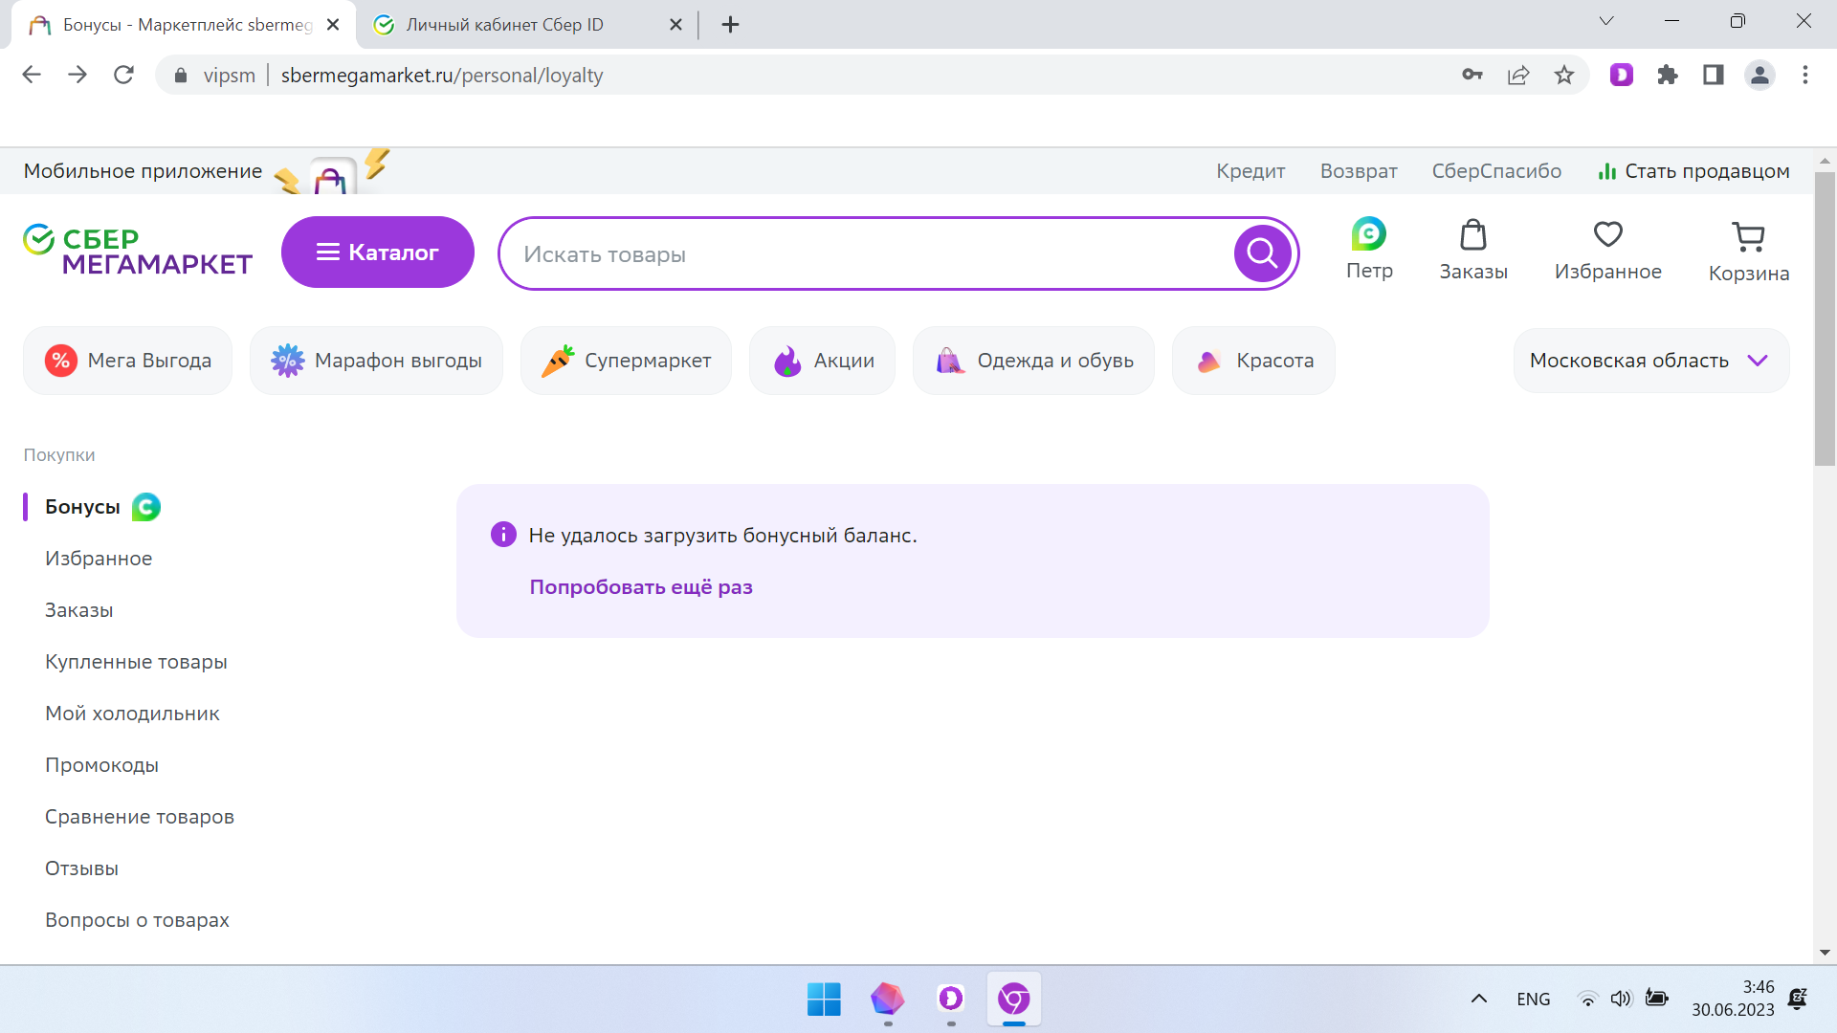Bookmark this page with the star icon

point(1564,75)
